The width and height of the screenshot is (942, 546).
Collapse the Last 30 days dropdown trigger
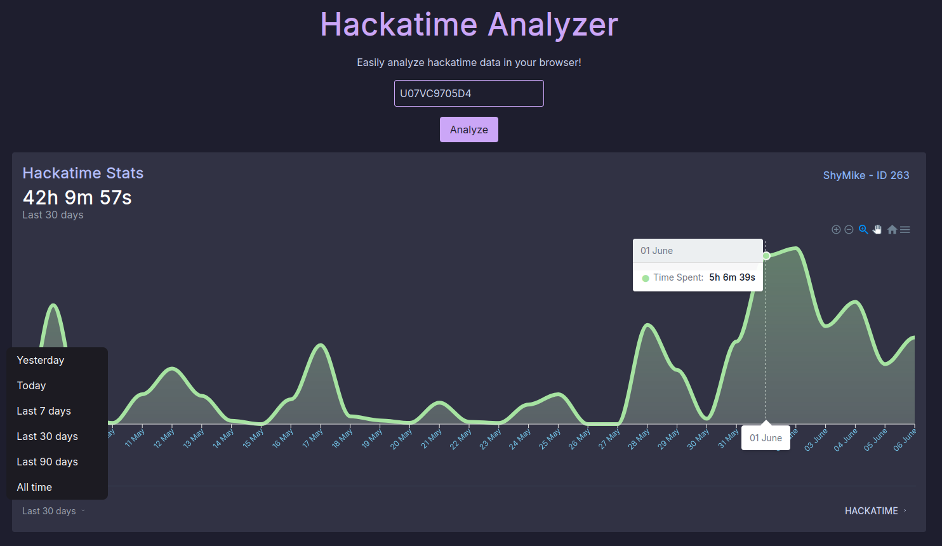pos(53,511)
